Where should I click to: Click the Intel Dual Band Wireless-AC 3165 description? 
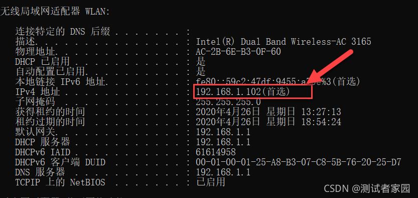(x=284, y=41)
